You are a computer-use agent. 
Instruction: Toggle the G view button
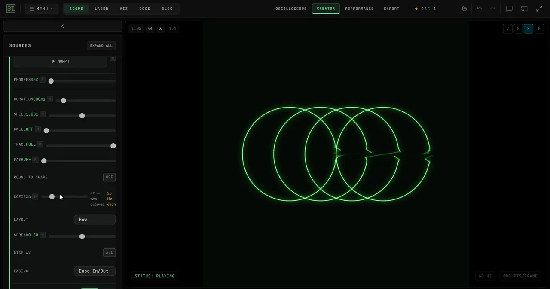click(x=539, y=29)
